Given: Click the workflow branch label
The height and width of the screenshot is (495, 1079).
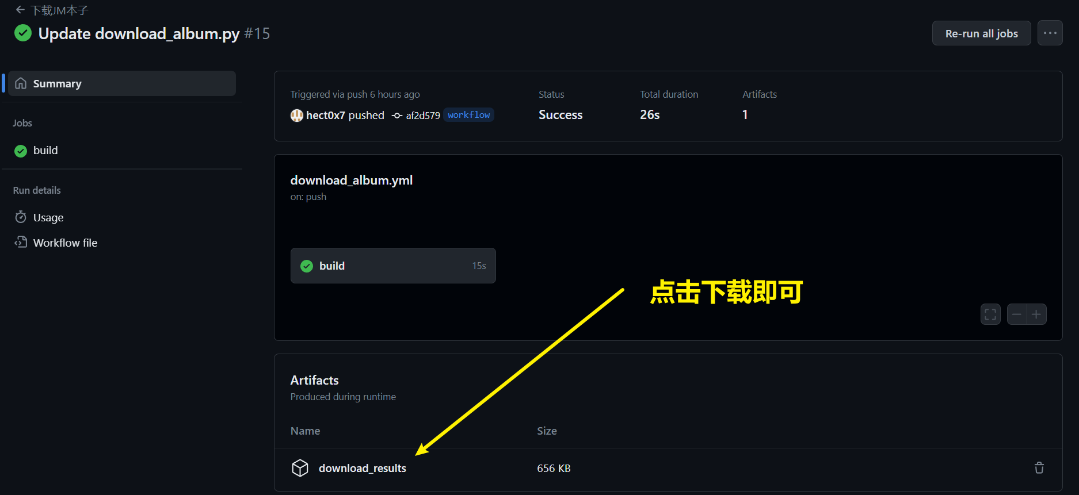Looking at the screenshot, I should [x=468, y=115].
